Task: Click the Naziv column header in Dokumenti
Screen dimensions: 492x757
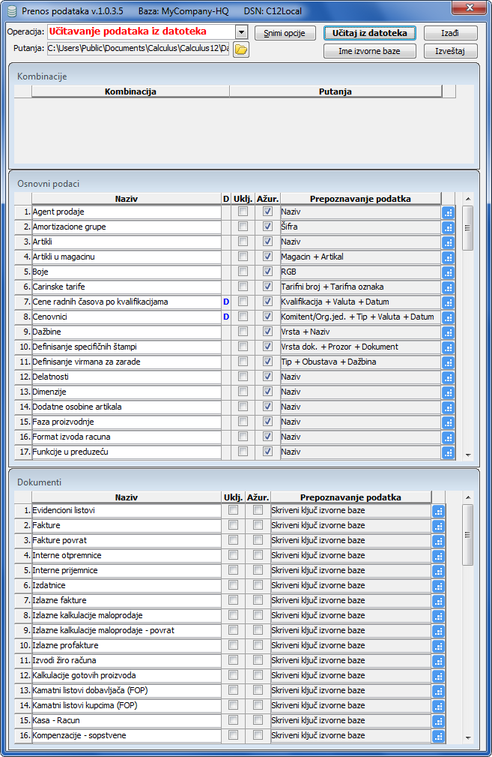Action: click(126, 497)
